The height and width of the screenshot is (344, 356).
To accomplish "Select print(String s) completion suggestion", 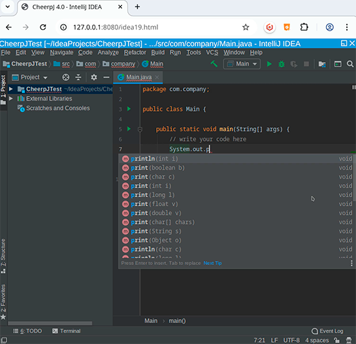I will [236, 231].
